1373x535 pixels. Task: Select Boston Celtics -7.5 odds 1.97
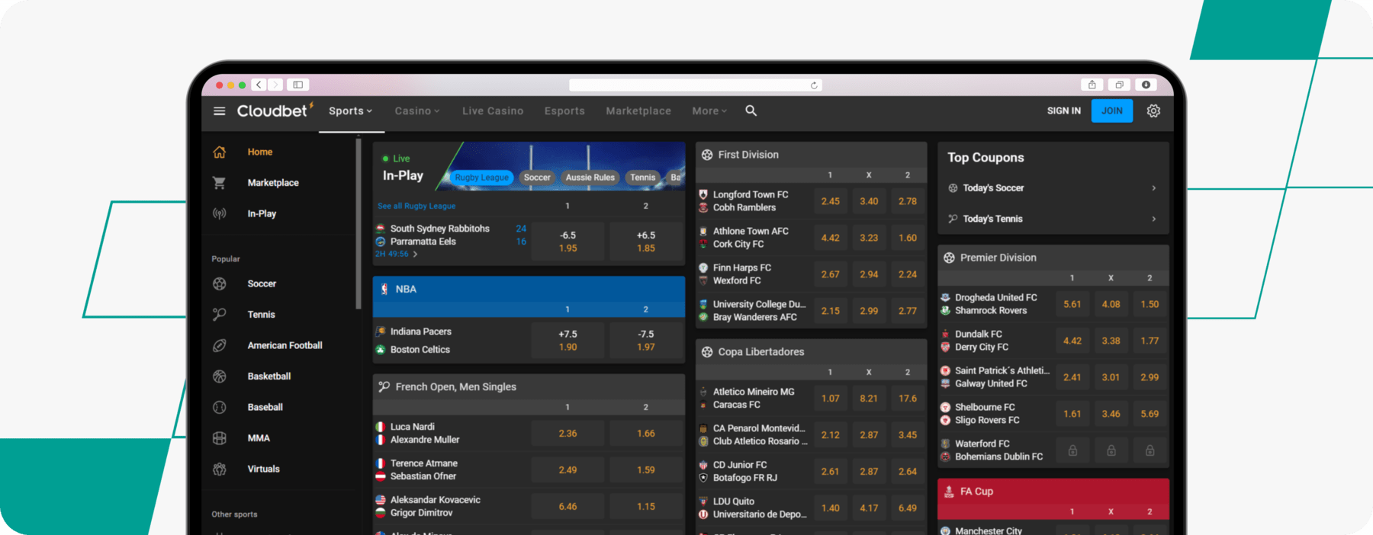tap(646, 341)
